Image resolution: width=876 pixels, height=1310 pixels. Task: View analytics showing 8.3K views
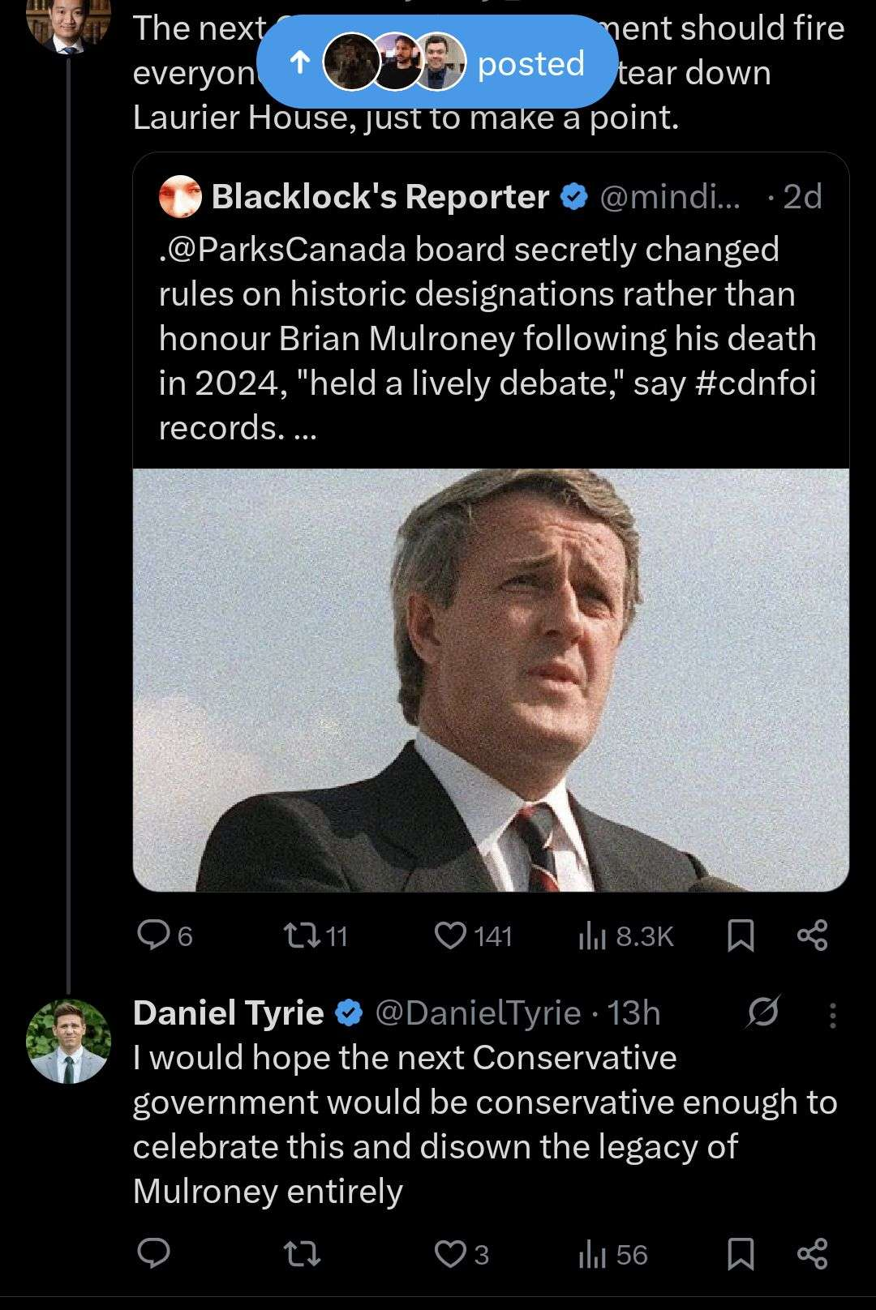pos(593,936)
